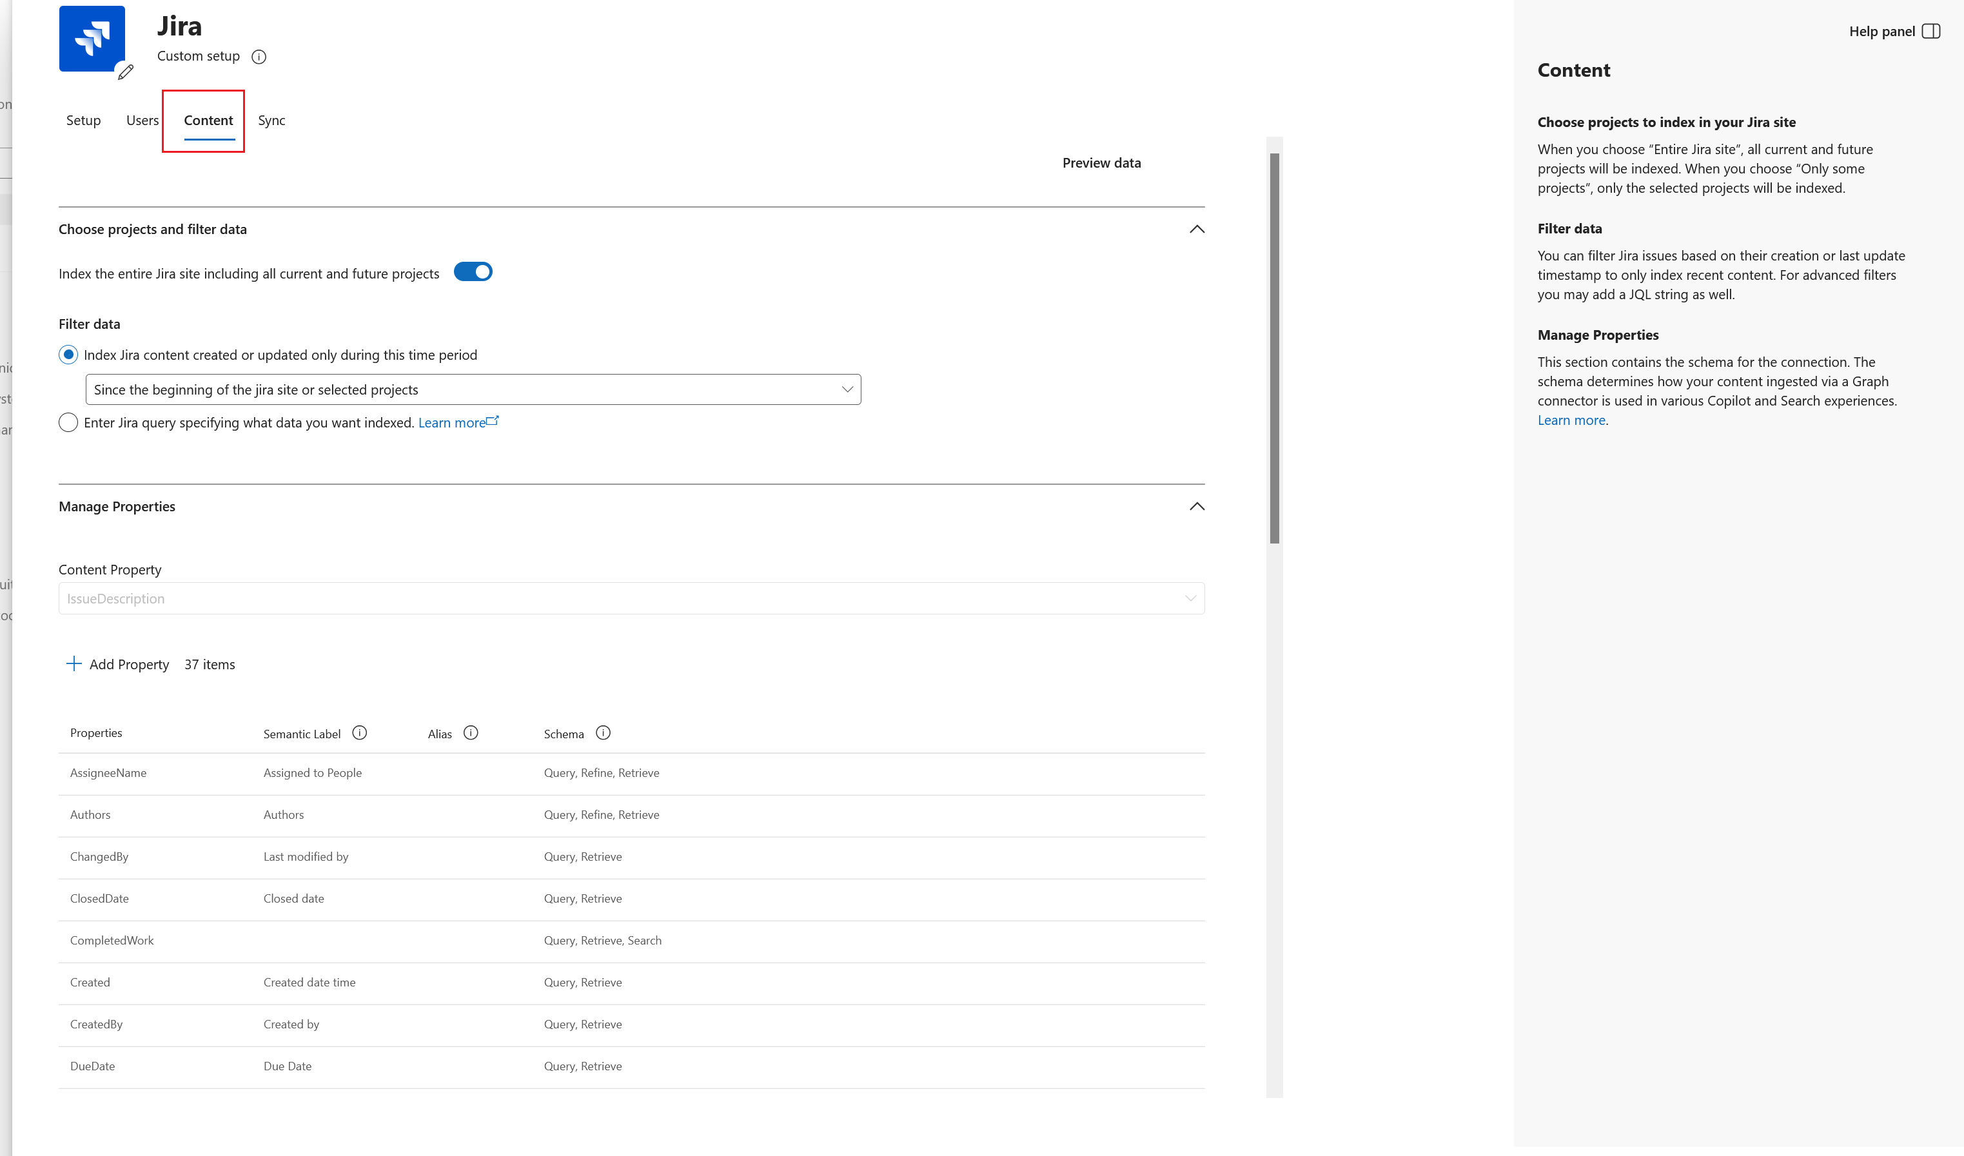Viewport: 1964px width, 1156px height.
Task: Click the pencil edit icon on logo
Action: [x=126, y=72]
